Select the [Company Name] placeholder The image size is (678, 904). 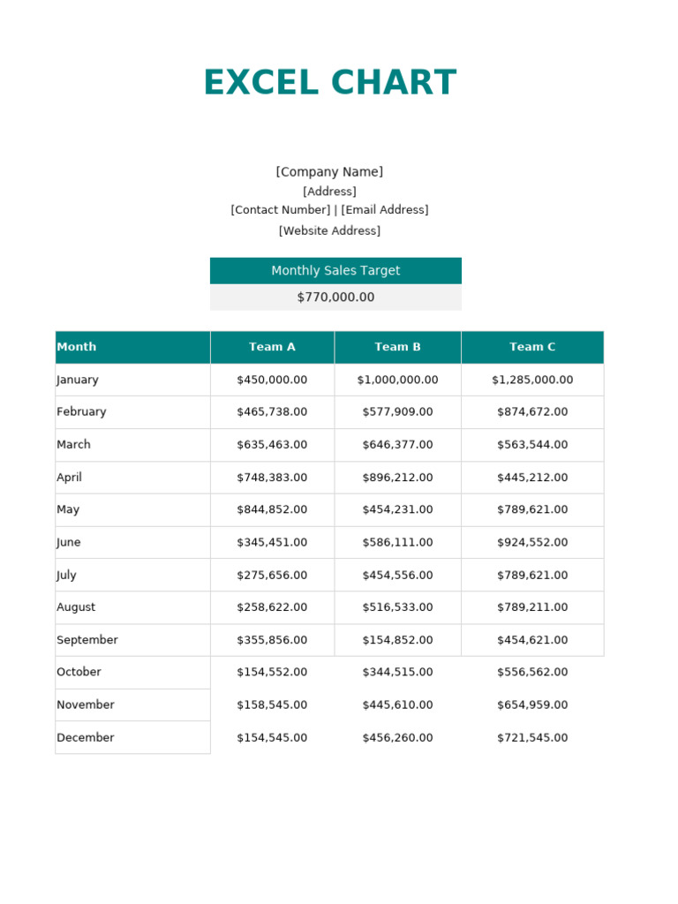(x=329, y=171)
